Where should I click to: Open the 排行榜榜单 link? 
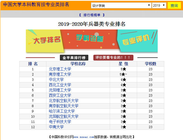click(92, 15)
